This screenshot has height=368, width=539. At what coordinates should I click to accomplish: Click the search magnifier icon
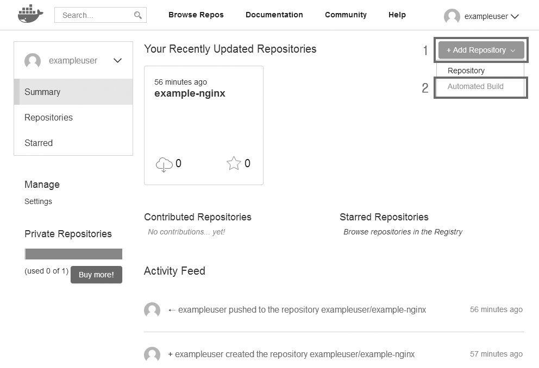138,15
